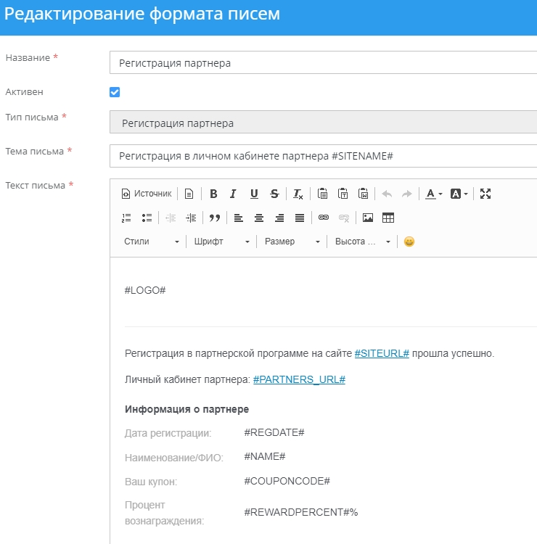537x544 pixels.
Task: Switch editor to Источник source mode
Action: point(147,194)
